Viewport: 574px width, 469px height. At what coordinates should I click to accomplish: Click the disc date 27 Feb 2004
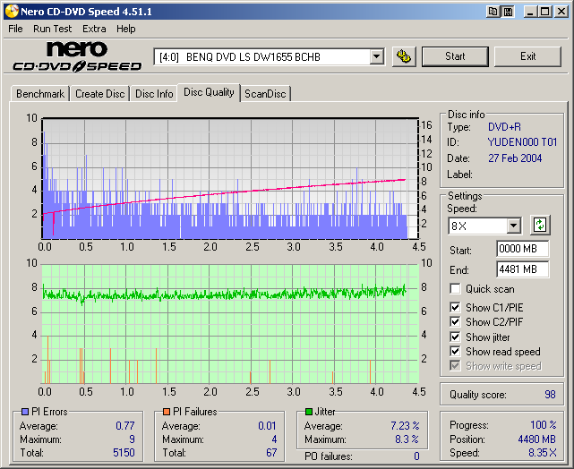point(515,158)
